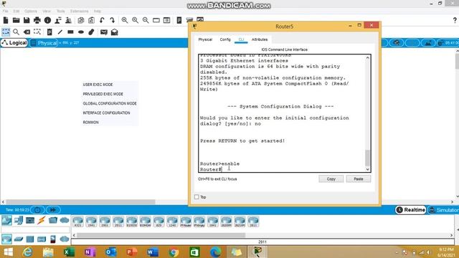Viewport: 459px width, 258px height.
Task: Open the network information icon
Action: [47, 20]
